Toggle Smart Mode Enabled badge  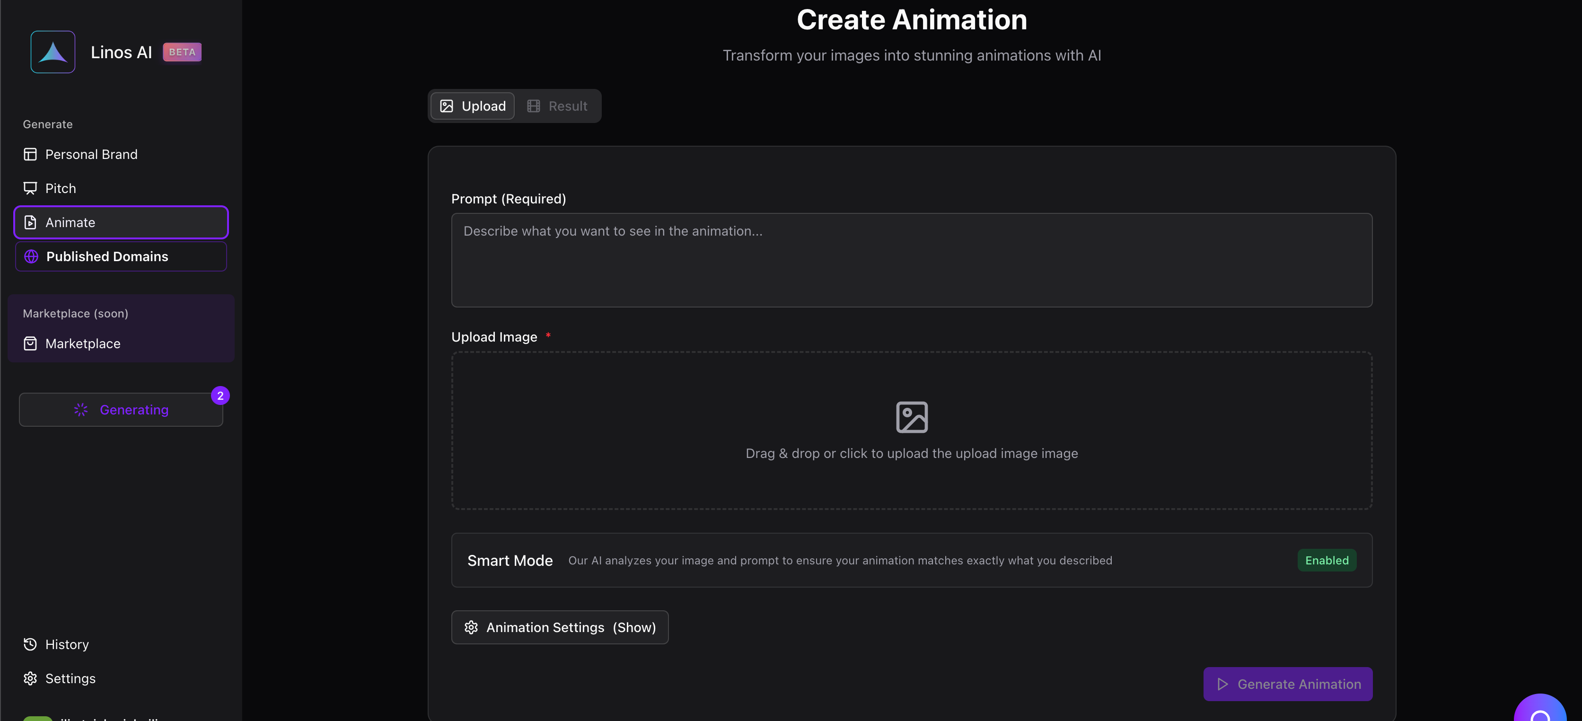[x=1327, y=560]
